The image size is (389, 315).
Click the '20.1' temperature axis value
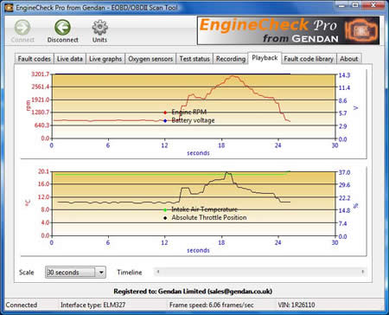point(44,171)
